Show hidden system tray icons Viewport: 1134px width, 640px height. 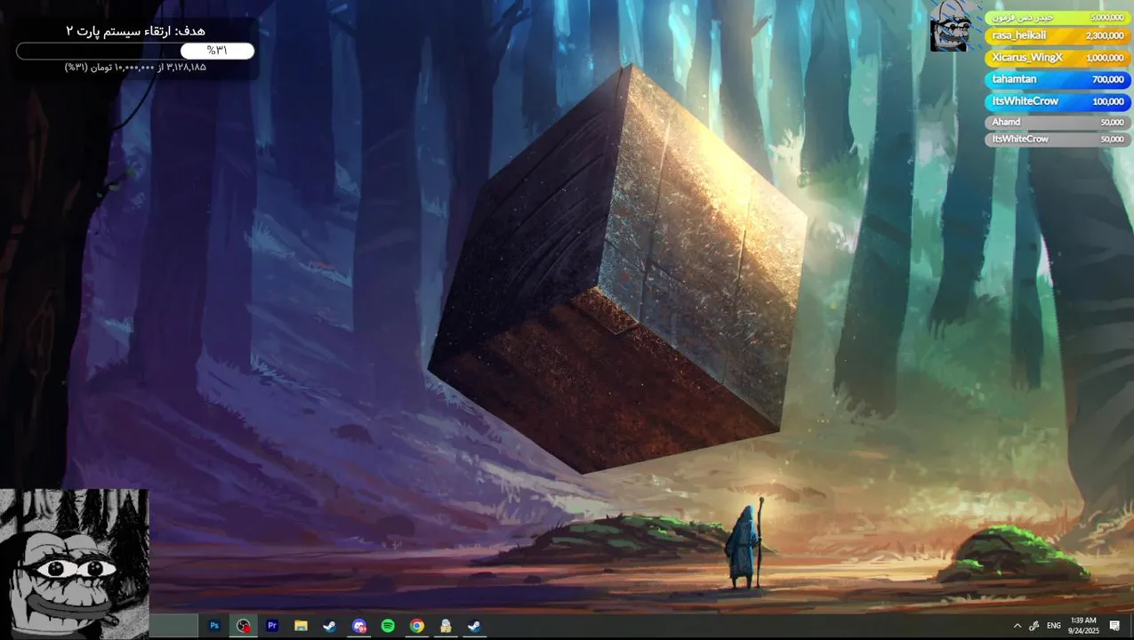coord(1017,626)
